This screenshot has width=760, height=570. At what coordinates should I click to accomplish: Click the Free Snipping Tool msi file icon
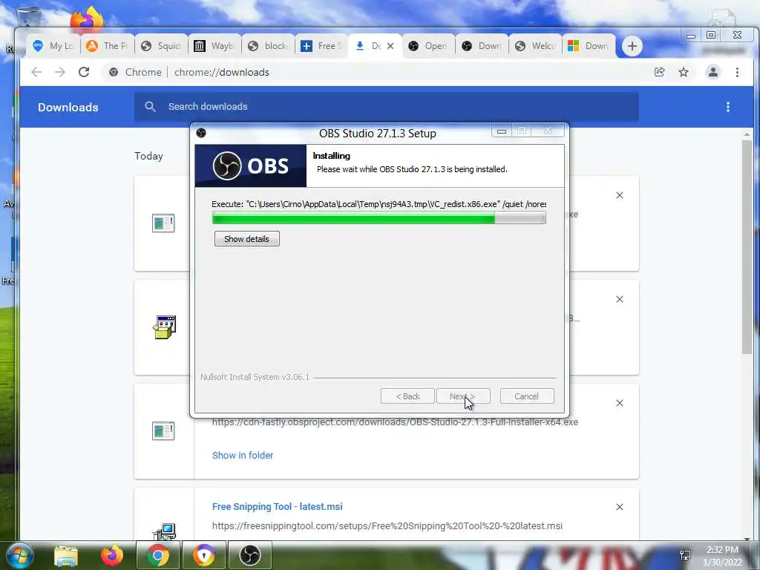[x=164, y=531]
